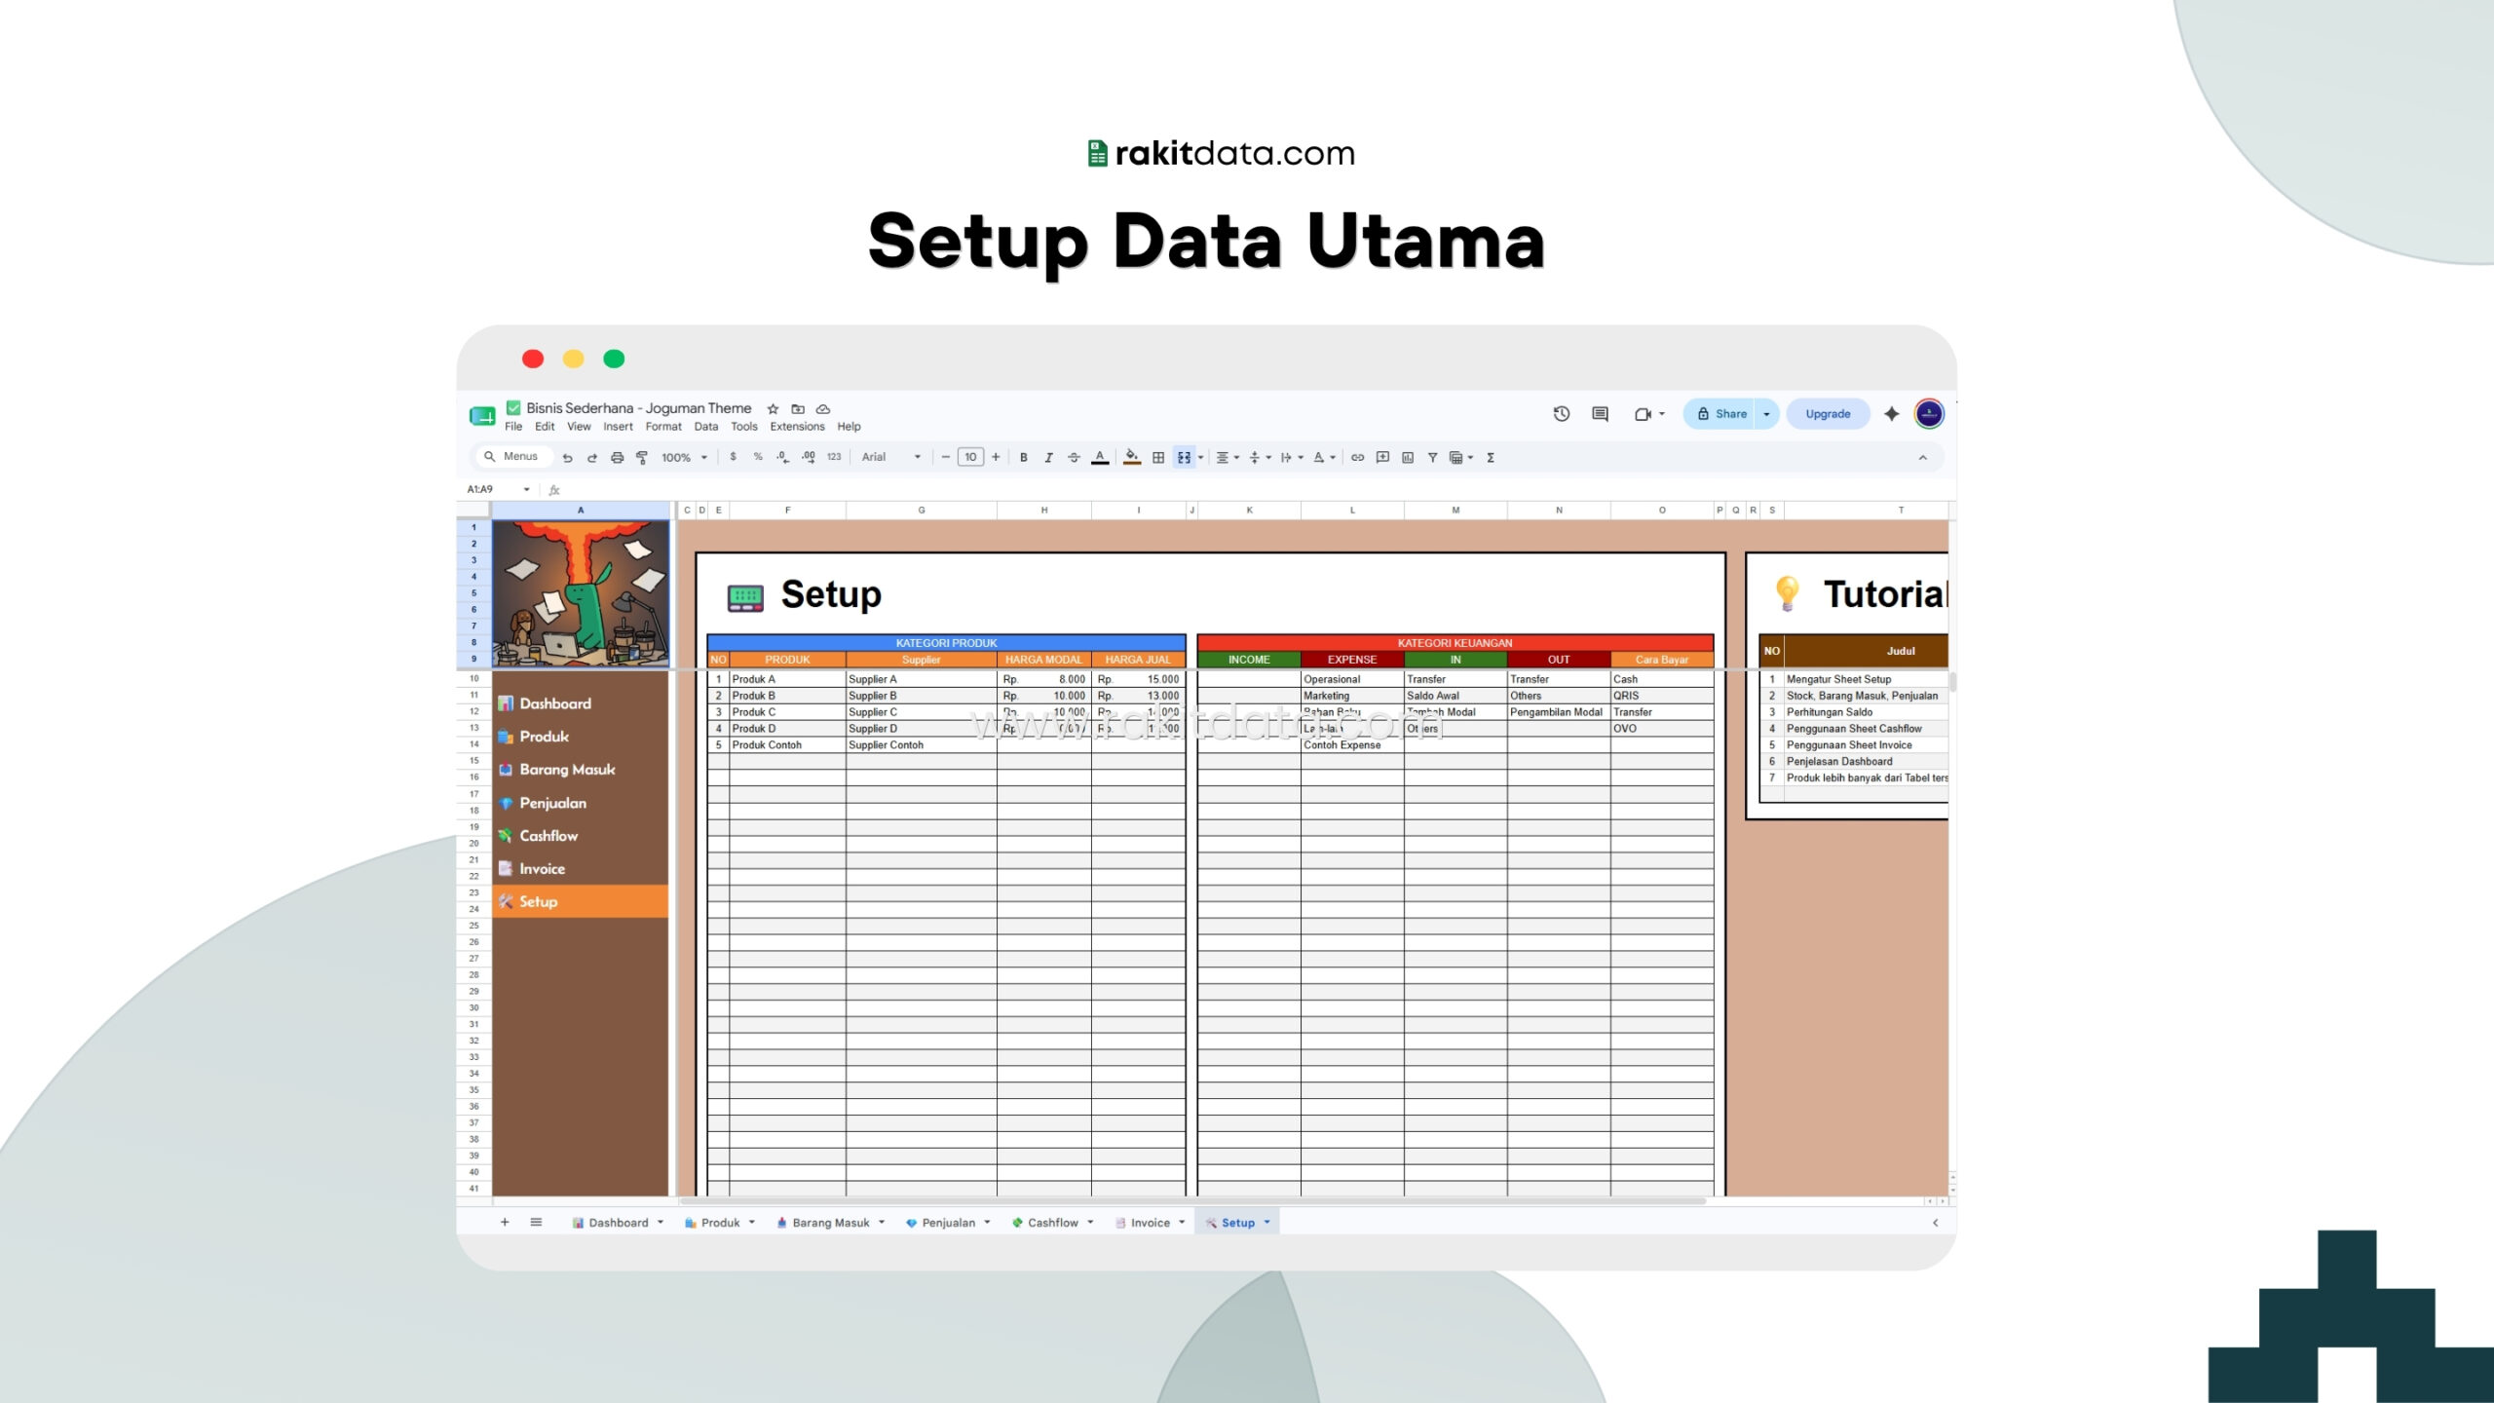
Task: Open the Google account avatar
Action: coord(1929,414)
